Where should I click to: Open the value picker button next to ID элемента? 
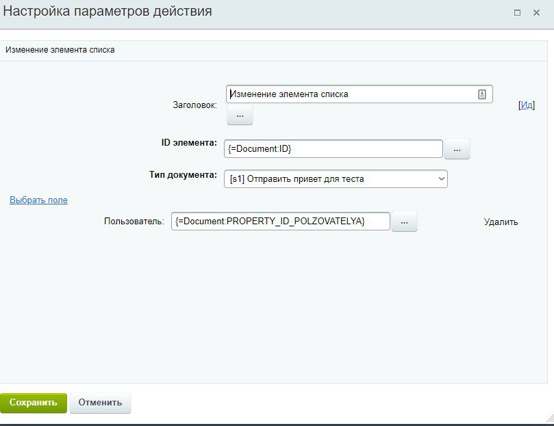[457, 149]
